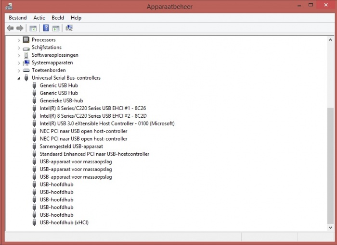Expand the Softwareoplossingen node

click(19, 56)
